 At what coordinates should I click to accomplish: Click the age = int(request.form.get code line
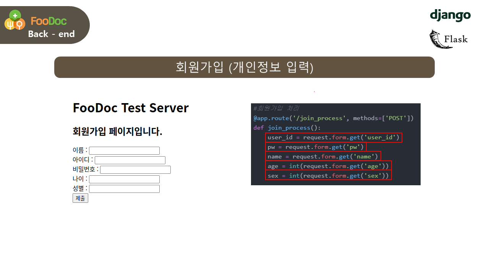coord(328,166)
